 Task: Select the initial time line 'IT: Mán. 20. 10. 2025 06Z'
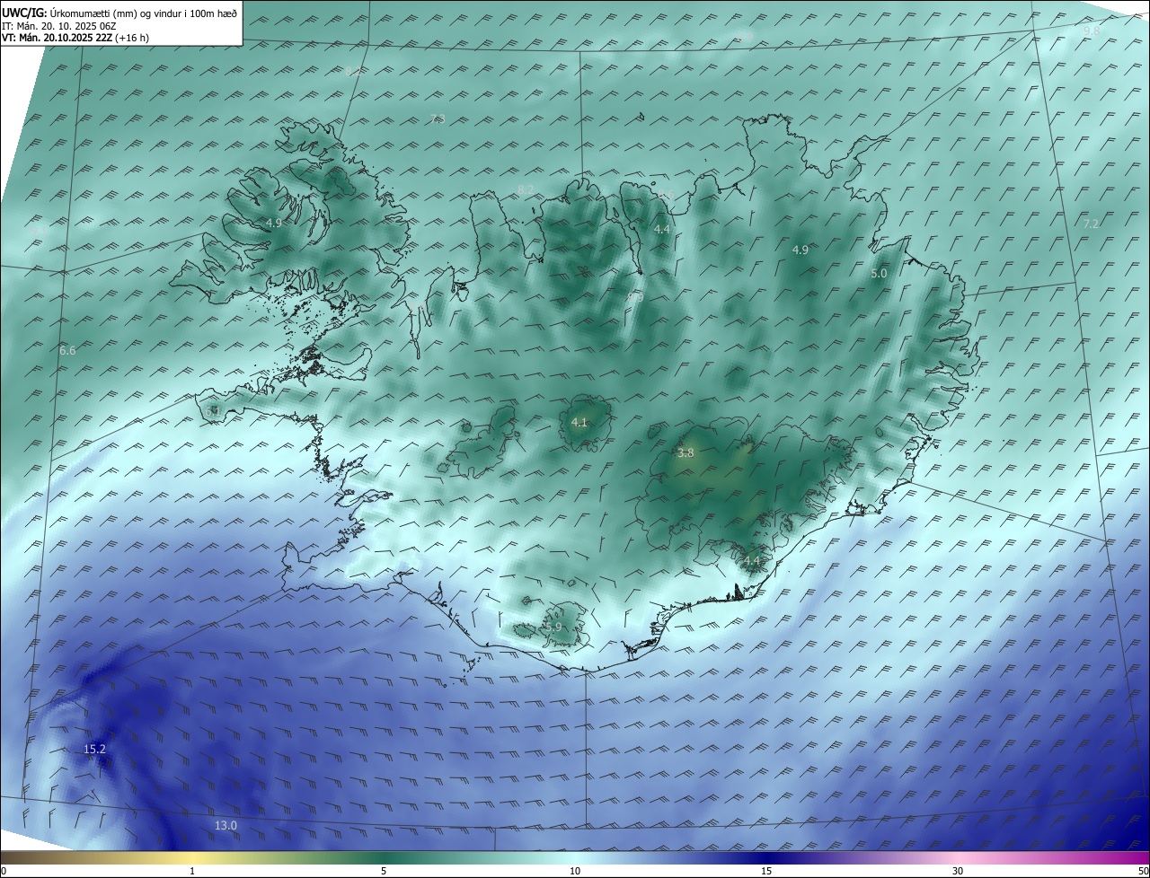pyautogui.click(x=58, y=26)
